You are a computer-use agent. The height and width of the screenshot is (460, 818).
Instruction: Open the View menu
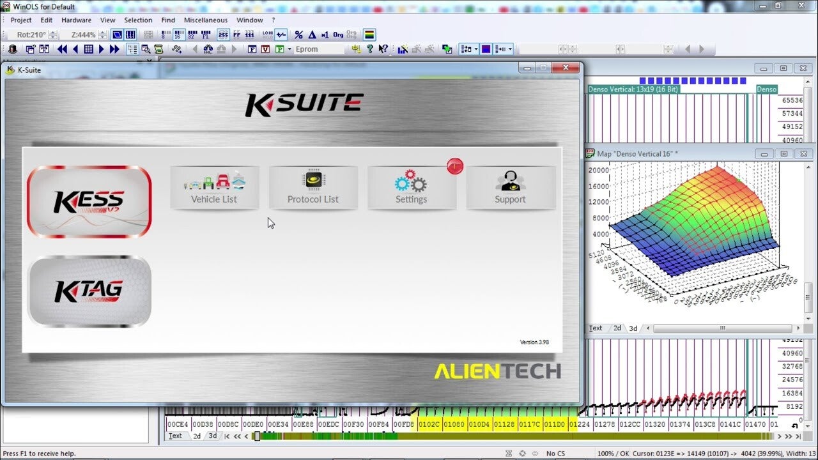[108, 20]
